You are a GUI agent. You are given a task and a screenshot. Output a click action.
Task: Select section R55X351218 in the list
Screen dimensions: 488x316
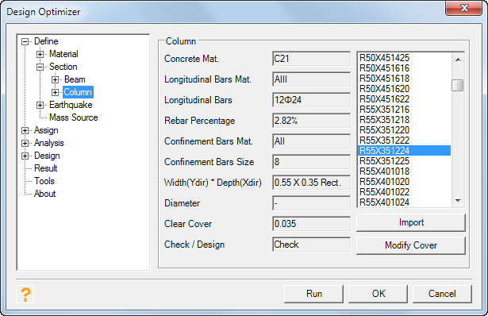404,120
